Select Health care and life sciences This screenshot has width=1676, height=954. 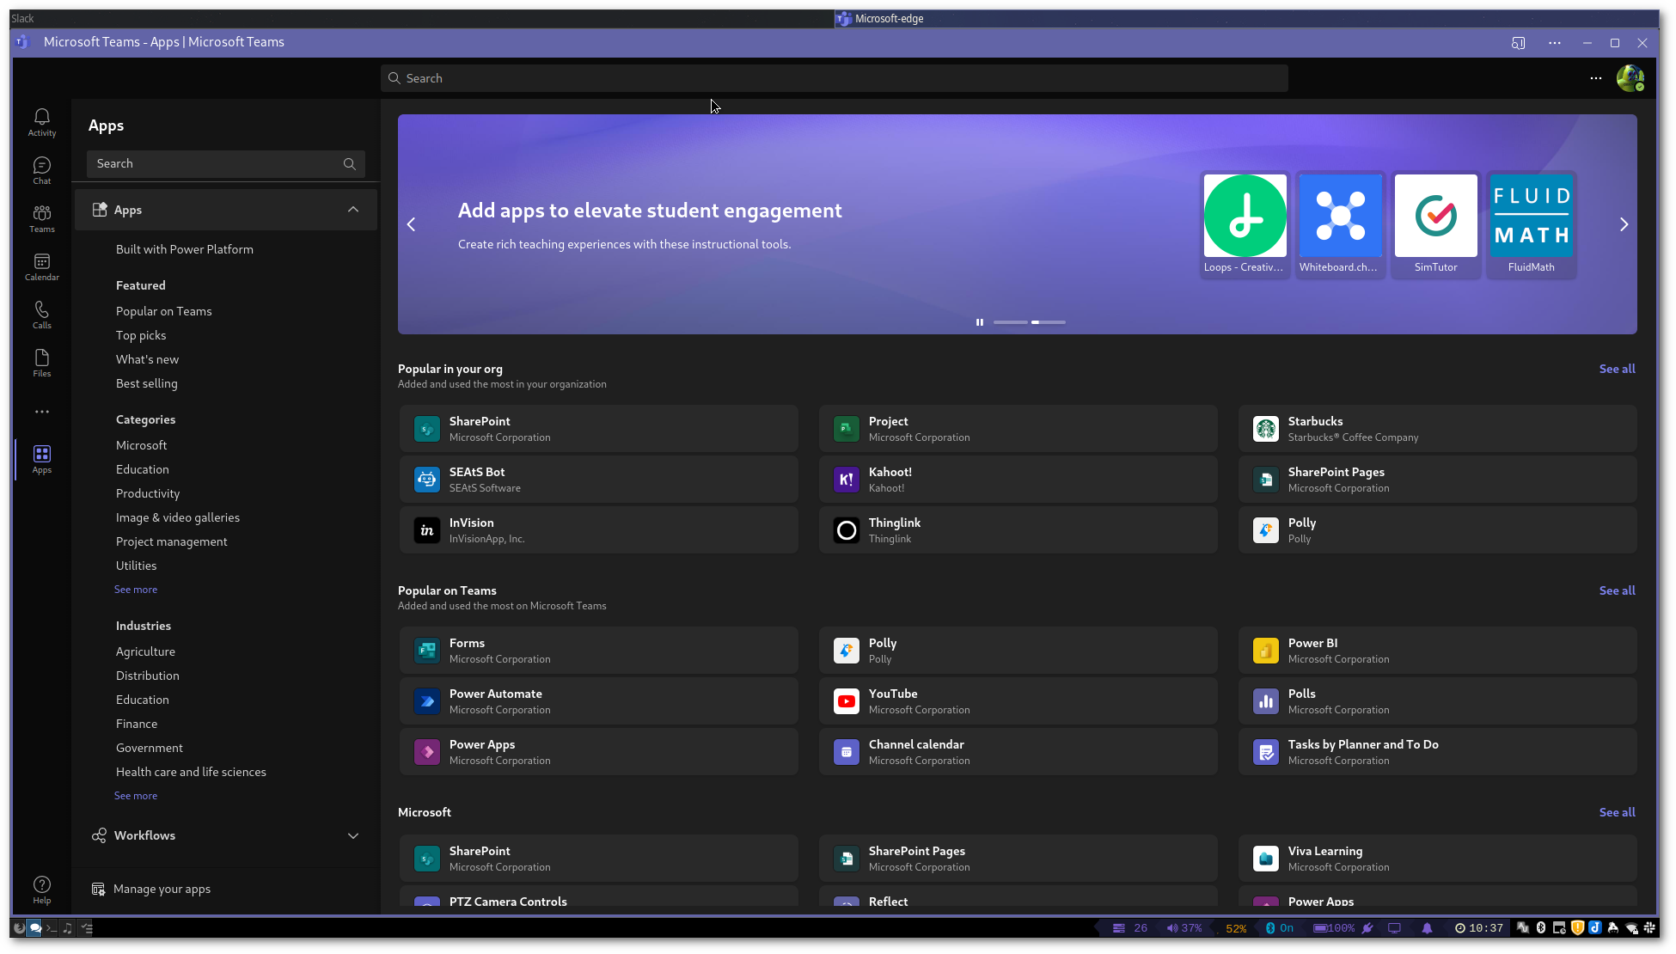click(x=191, y=772)
